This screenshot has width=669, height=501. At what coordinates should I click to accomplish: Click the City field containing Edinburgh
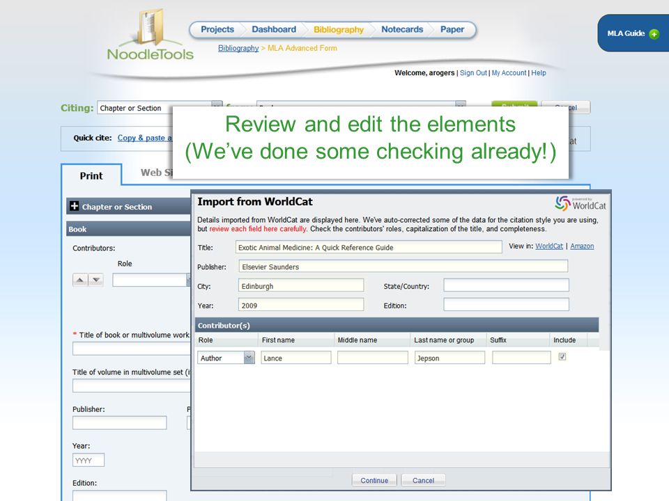coord(301,285)
